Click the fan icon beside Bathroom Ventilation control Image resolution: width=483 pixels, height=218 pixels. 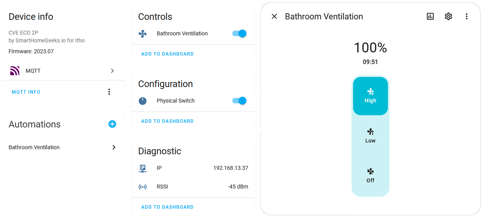coord(143,34)
